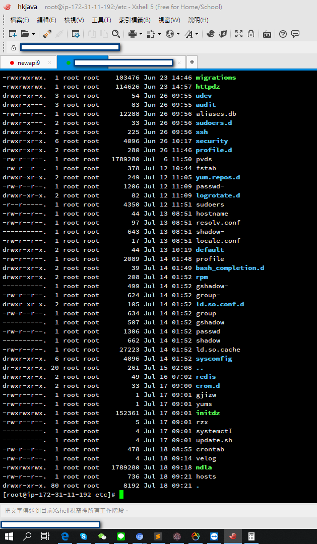Open Windows taskbar search
This screenshot has width=317, height=544.
click(27, 536)
